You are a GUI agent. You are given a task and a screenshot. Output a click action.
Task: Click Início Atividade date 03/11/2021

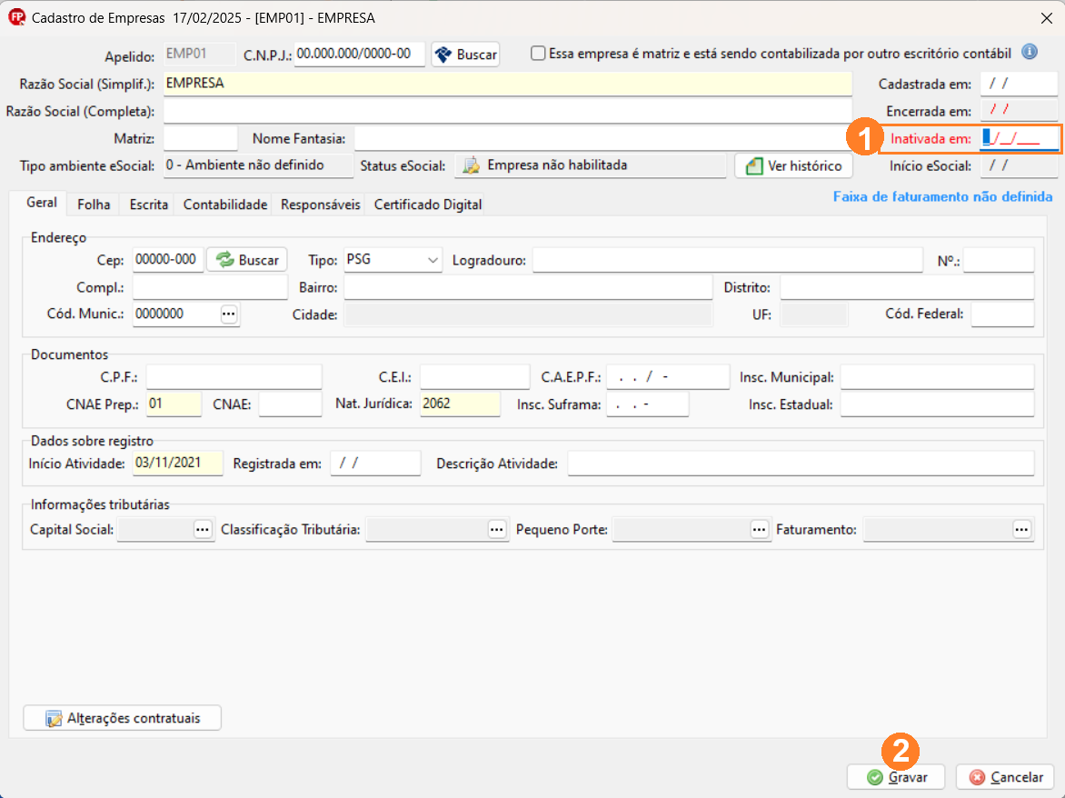177,464
